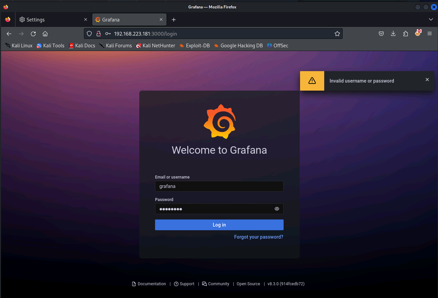Image resolution: width=438 pixels, height=298 pixels.
Task: Follow the Forgot your password link
Action: click(x=259, y=237)
